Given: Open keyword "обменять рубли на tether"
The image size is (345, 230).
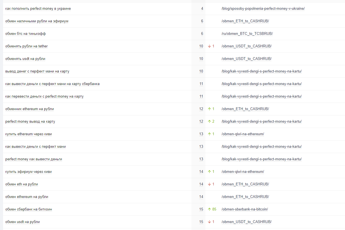Looking at the screenshot, I should pyautogui.click(x=27, y=46).
